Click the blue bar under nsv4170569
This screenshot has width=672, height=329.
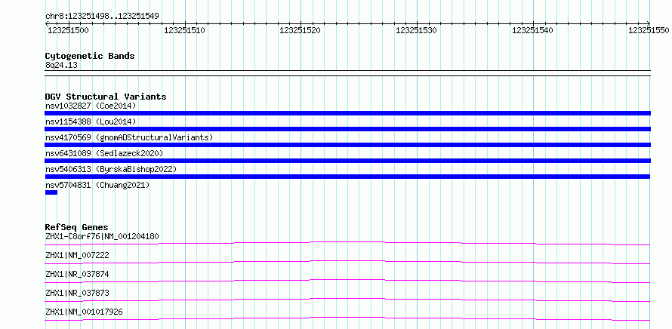(x=347, y=145)
